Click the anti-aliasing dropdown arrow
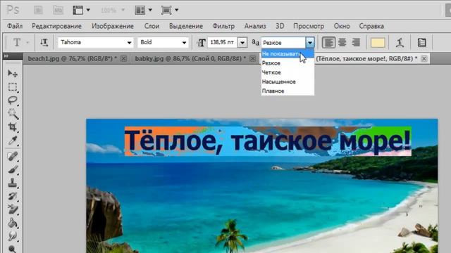The width and height of the screenshot is (451, 253). click(310, 43)
